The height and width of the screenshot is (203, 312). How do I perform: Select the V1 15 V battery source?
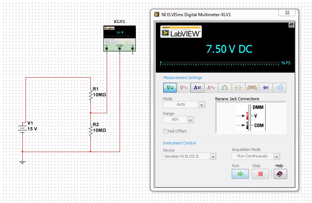(x=22, y=129)
